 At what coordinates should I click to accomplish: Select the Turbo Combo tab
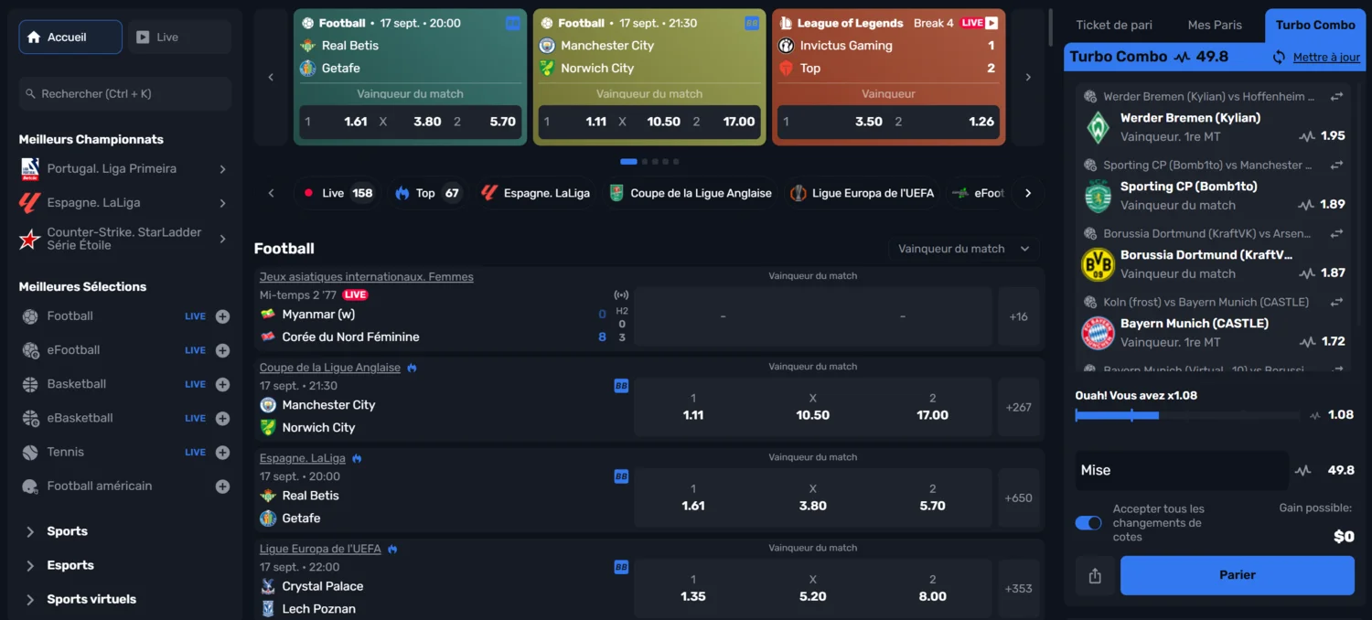point(1315,25)
